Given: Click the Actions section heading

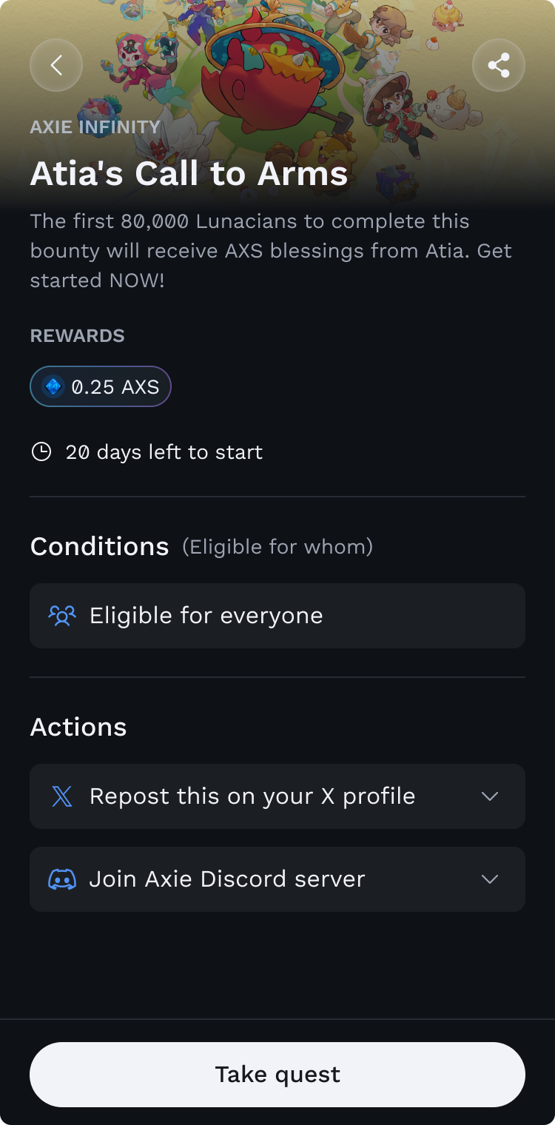Looking at the screenshot, I should pos(78,727).
